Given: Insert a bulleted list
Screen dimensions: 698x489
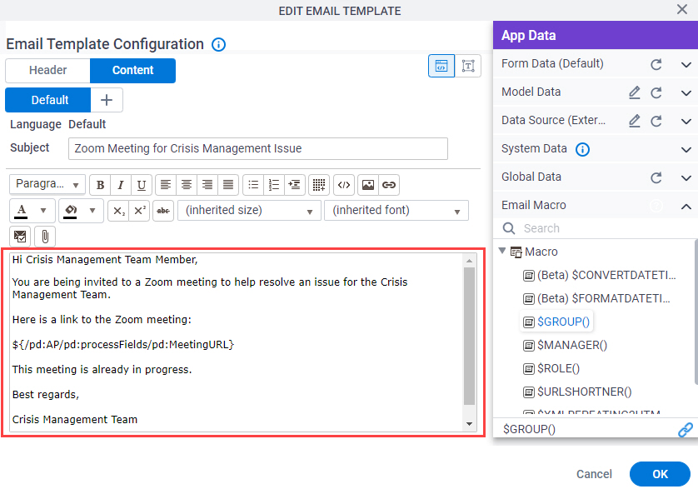Looking at the screenshot, I should [x=253, y=185].
